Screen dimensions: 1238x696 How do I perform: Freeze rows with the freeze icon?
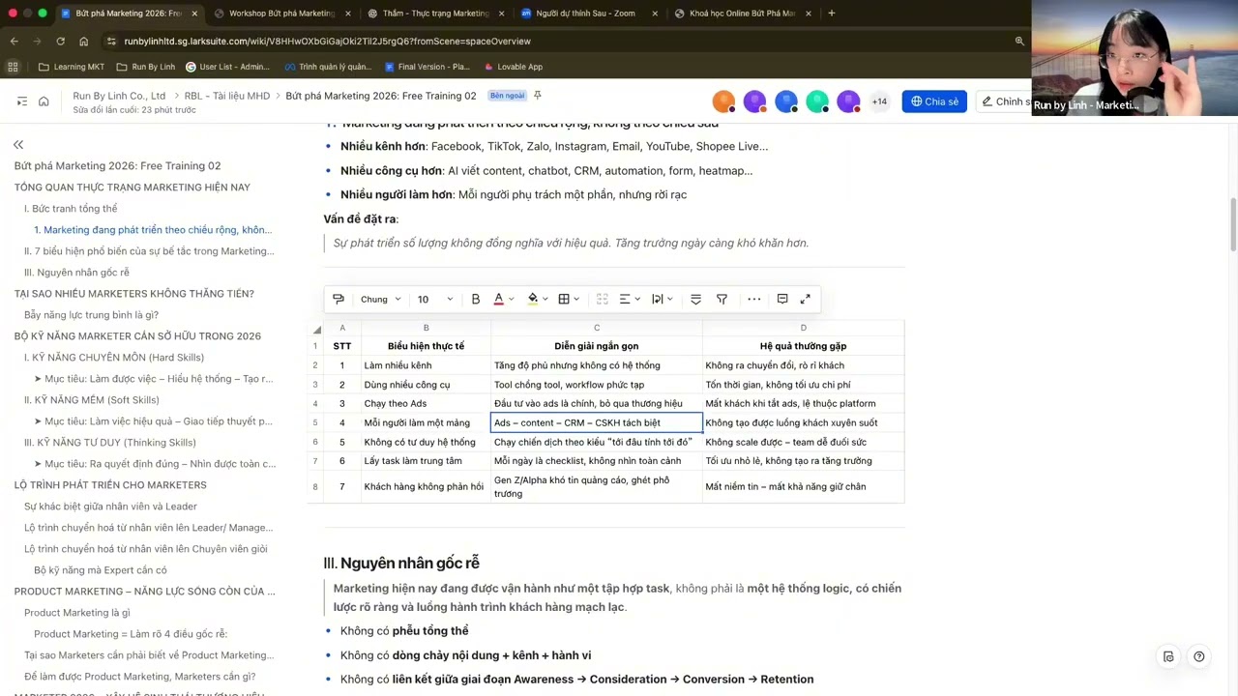click(x=695, y=300)
